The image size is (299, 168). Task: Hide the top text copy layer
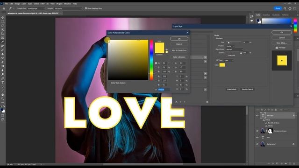257,116
